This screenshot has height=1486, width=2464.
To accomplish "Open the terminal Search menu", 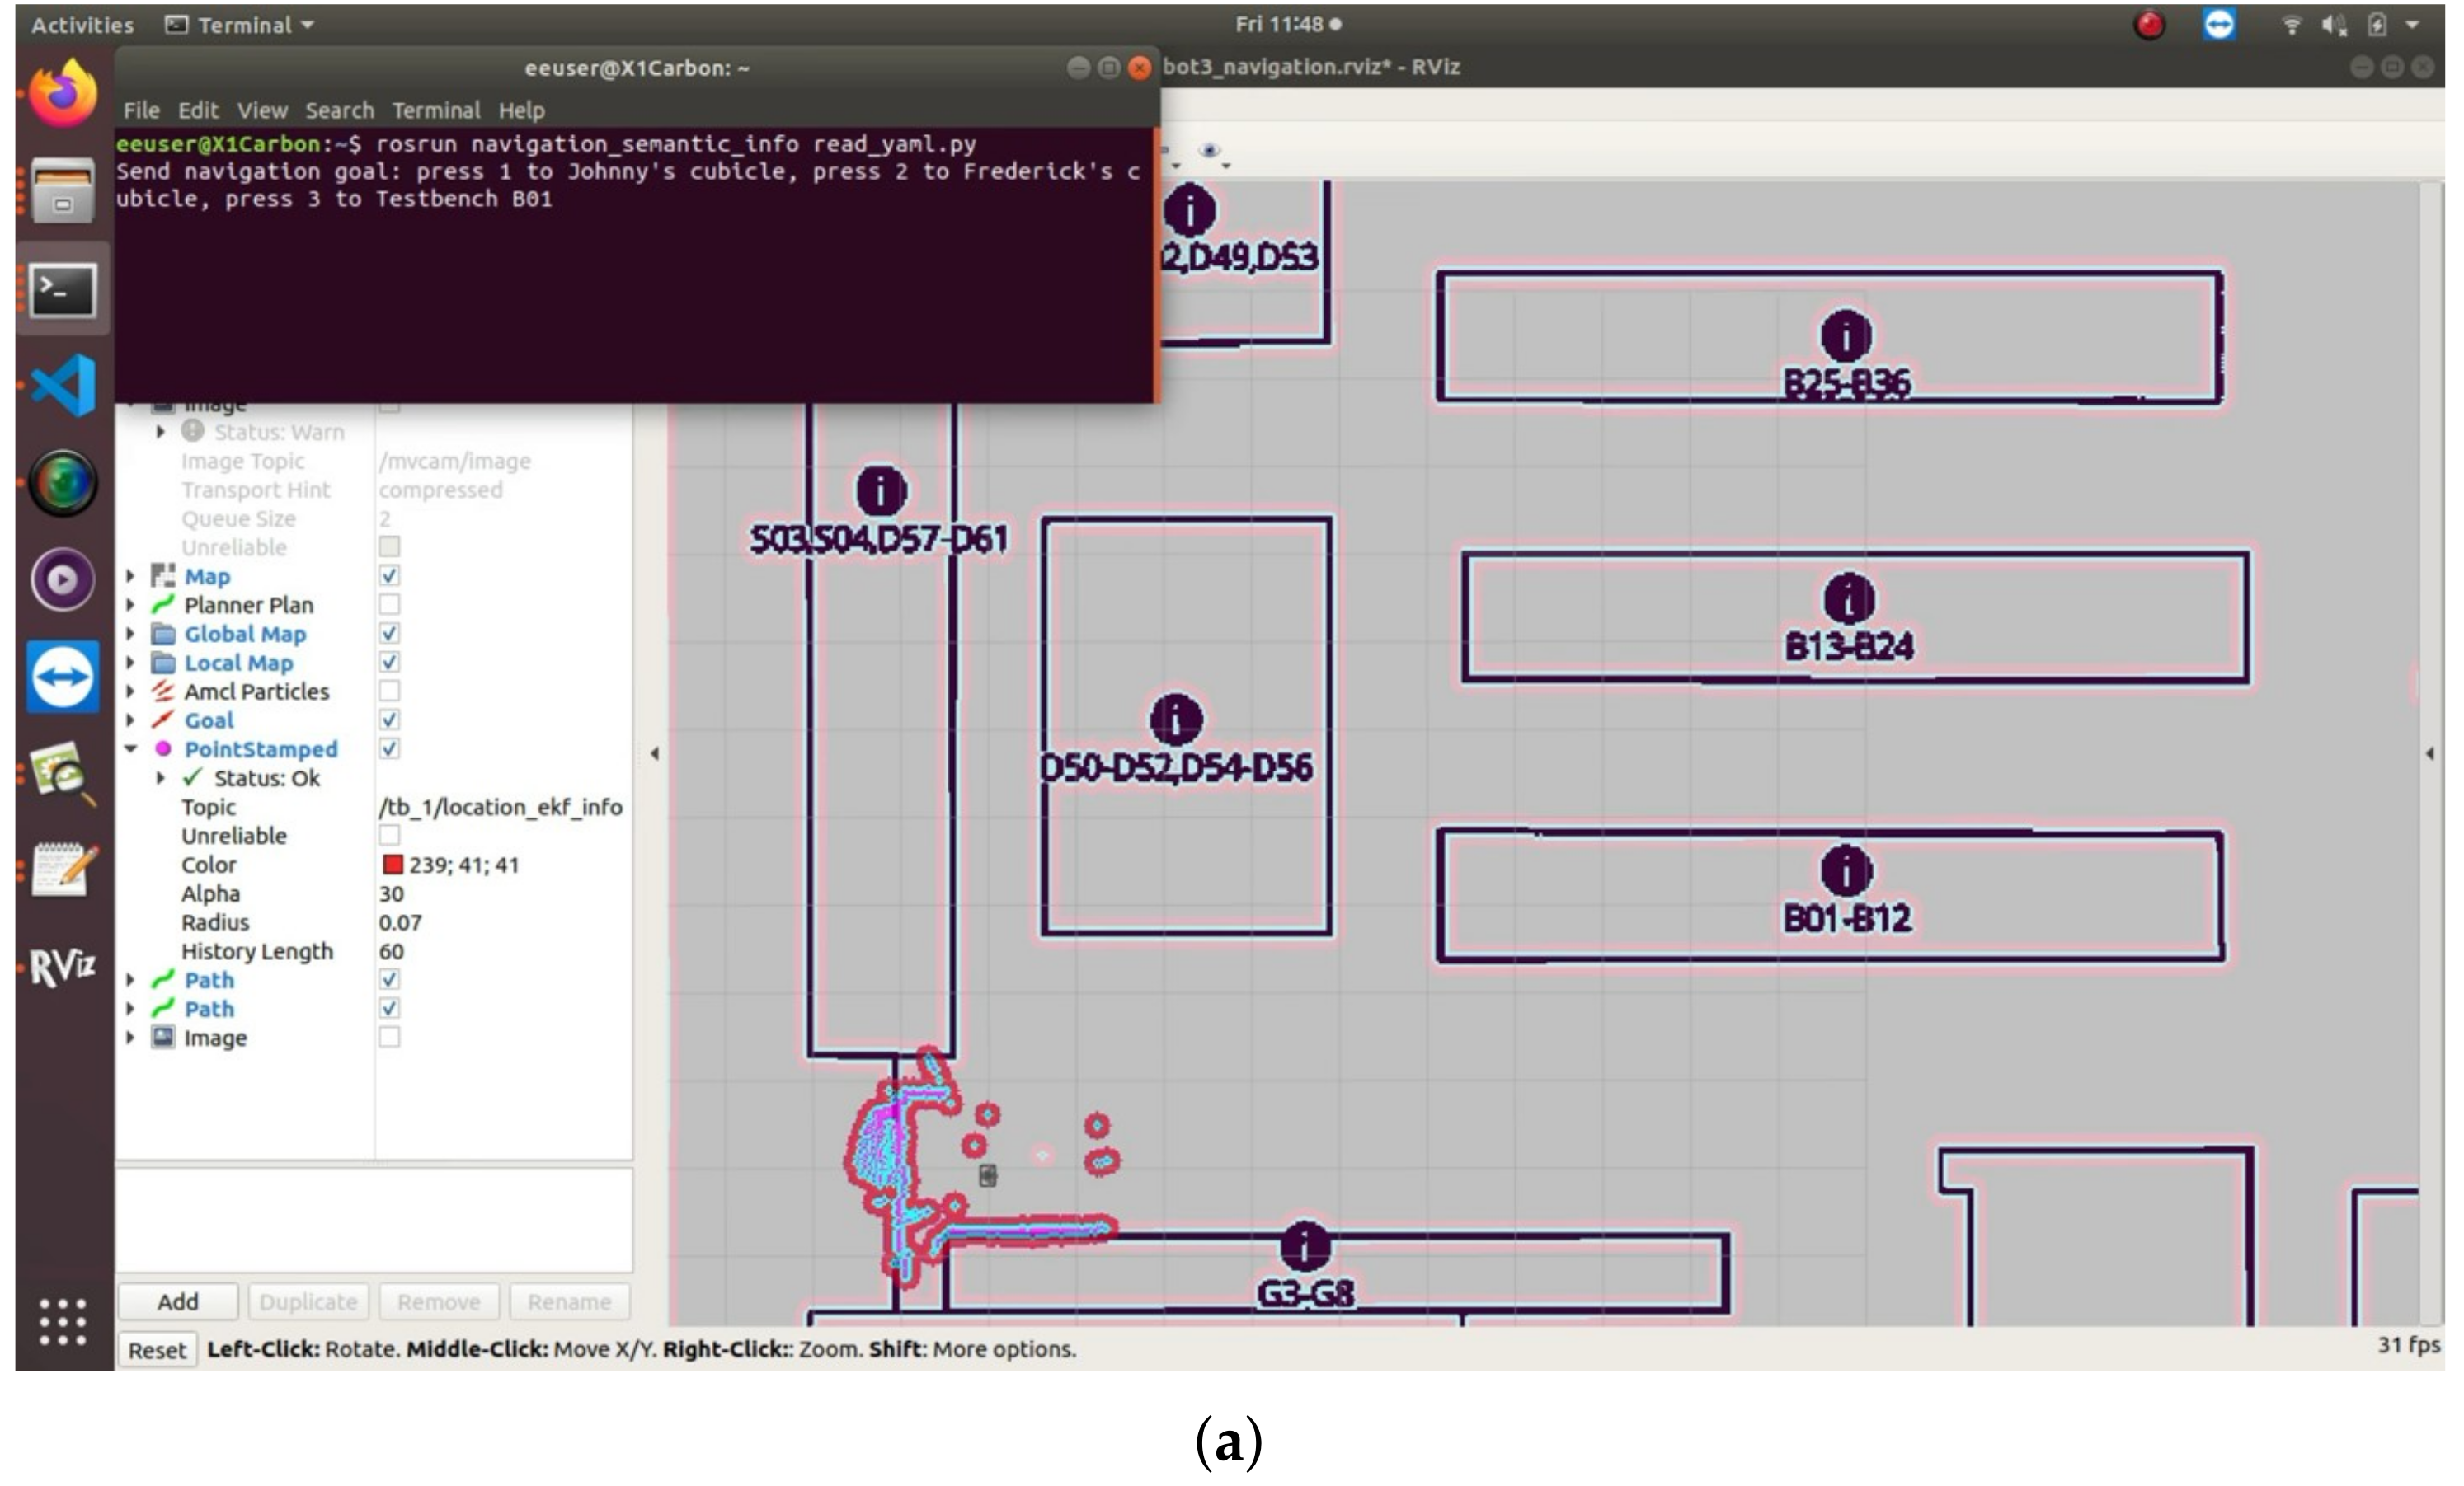I will coord(339,110).
